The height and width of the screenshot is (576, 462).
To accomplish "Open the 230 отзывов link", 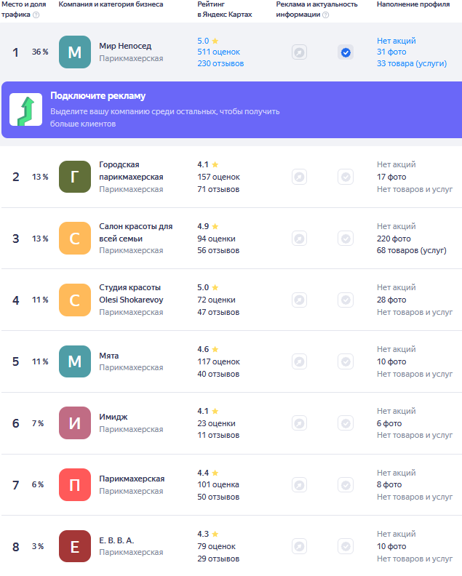I will tap(220, 64).
